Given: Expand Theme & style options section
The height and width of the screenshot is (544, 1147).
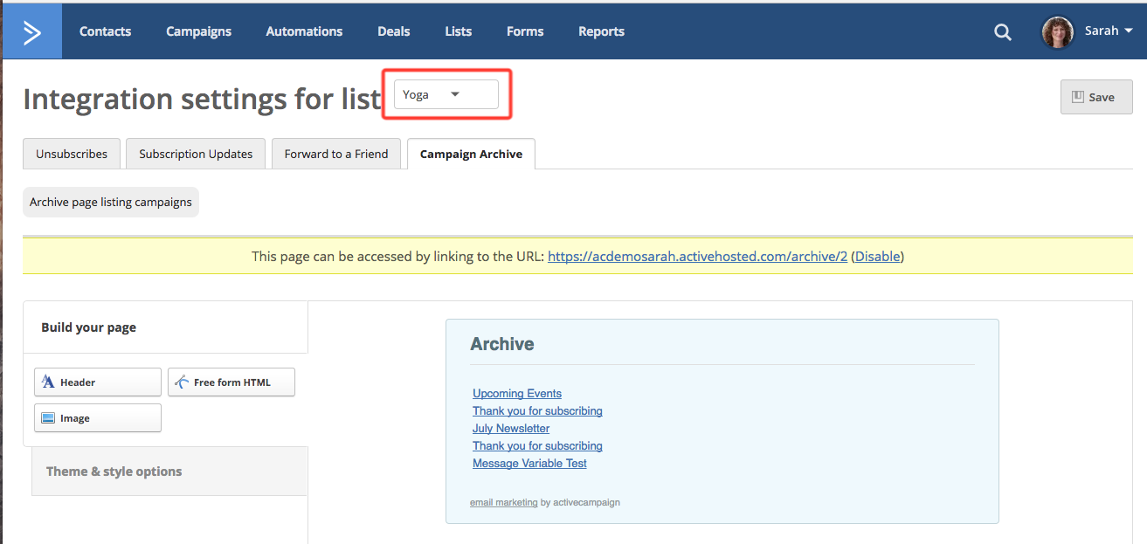Looking at the screenshot, I should (x=114, y=472).
